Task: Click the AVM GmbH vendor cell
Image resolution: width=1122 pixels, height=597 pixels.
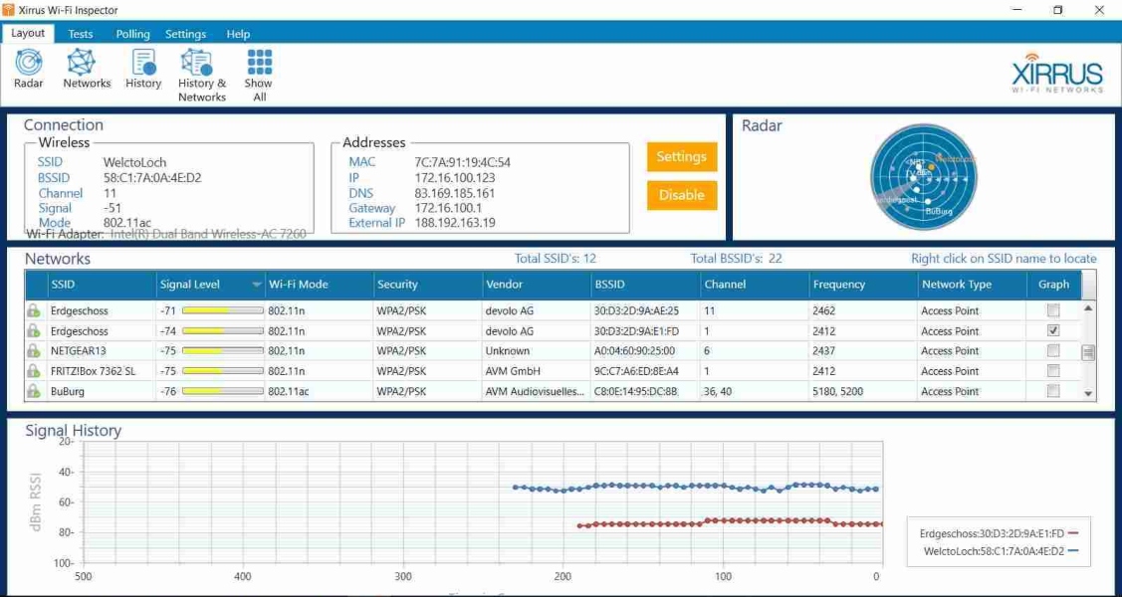Action: [x=512, y=371]
